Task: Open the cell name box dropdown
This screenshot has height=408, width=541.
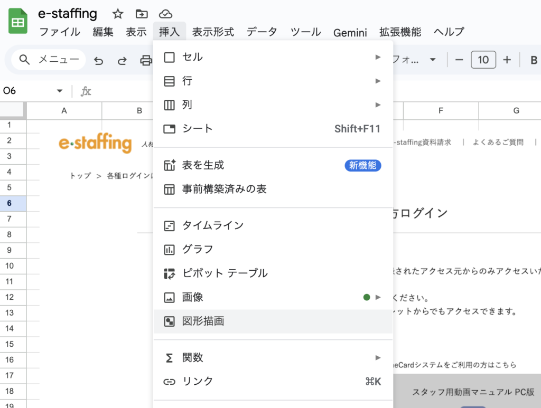Action: click(x=60, y=91)
